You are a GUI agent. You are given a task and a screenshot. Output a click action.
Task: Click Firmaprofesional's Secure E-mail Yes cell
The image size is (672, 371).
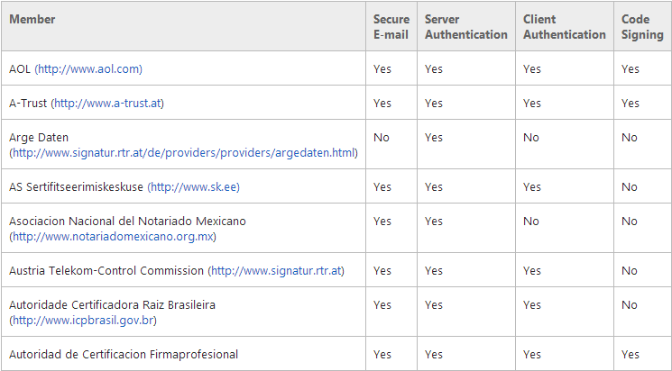pyautogui.click(x=391, y=354)
